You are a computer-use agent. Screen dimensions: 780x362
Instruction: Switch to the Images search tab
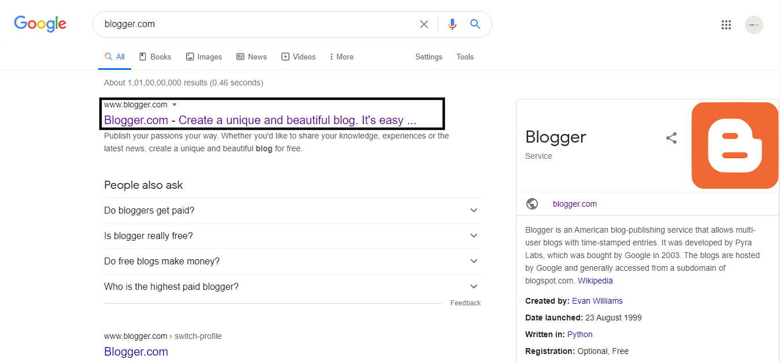click(x=204, y=56)
